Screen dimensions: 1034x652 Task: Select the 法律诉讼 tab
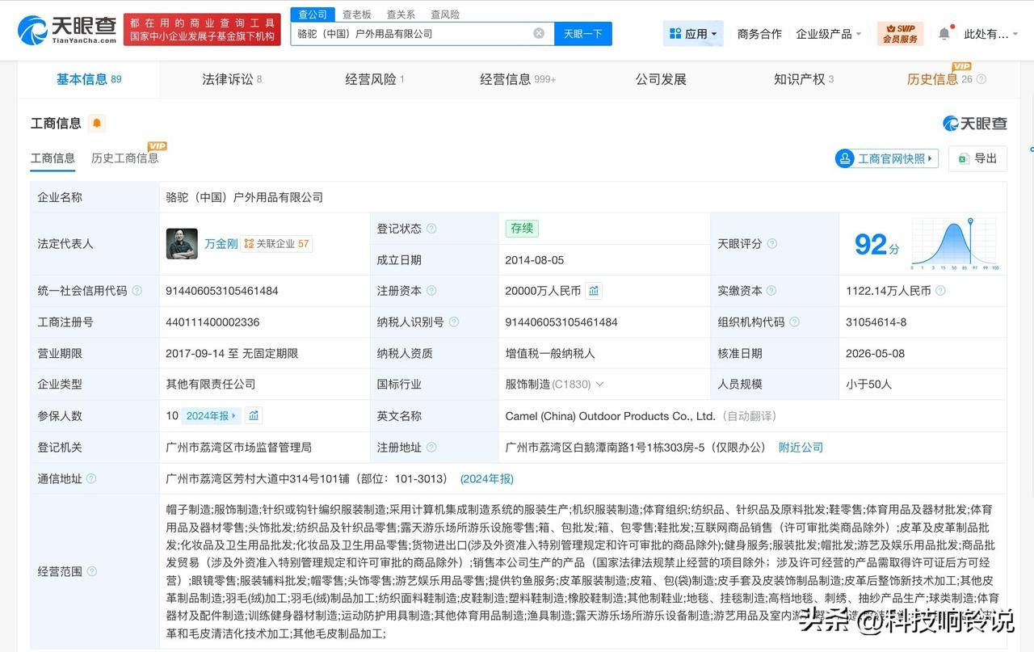(232, 79)
